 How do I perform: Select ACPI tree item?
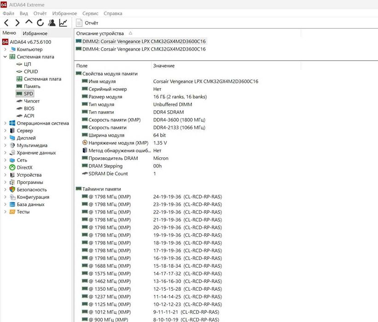tap(29, 116)
